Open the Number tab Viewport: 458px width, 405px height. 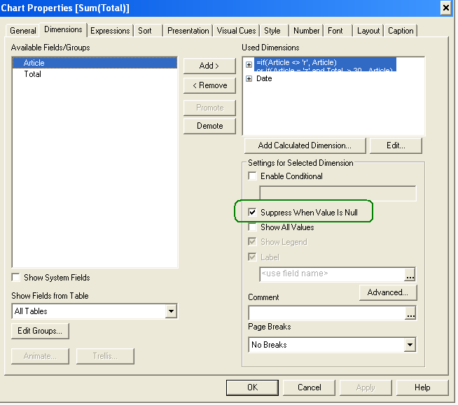[x=307, y=31]
